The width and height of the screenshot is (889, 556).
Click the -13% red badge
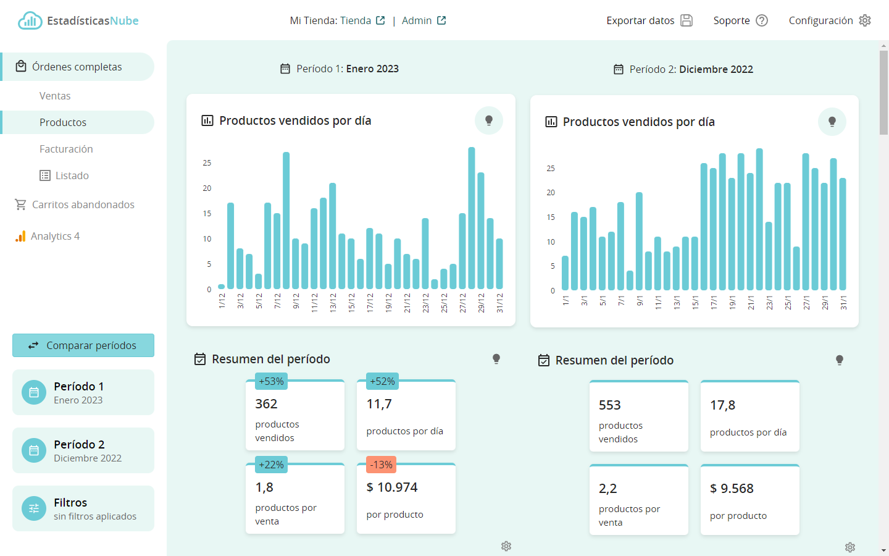[381, 465]
